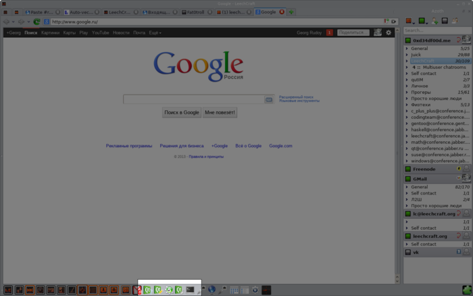Open Языковые инструменты link
Image resolution: width=473 pixels, height=296 pixels.
tap(299, 101)
